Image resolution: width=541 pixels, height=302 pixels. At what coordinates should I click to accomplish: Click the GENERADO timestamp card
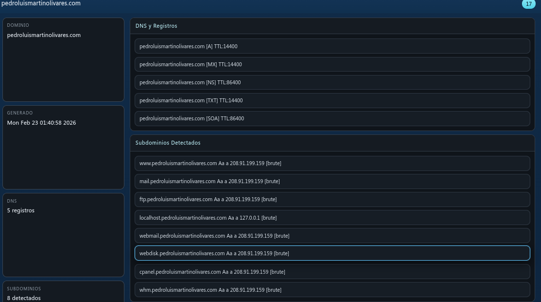pos(63,147)
